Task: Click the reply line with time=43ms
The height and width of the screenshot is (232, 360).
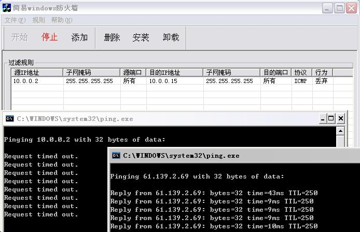Action: pos(214,193)
